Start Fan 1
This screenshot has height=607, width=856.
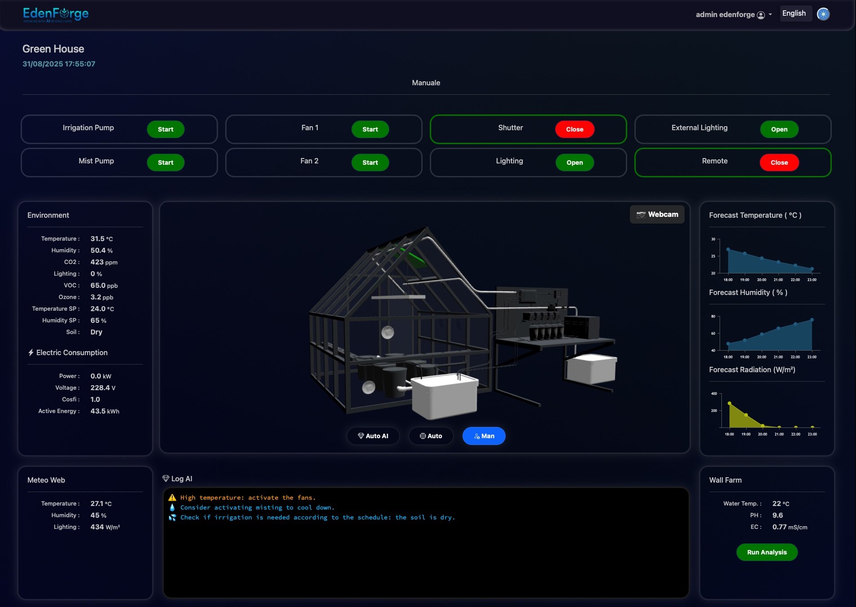[x=370, y=129]
